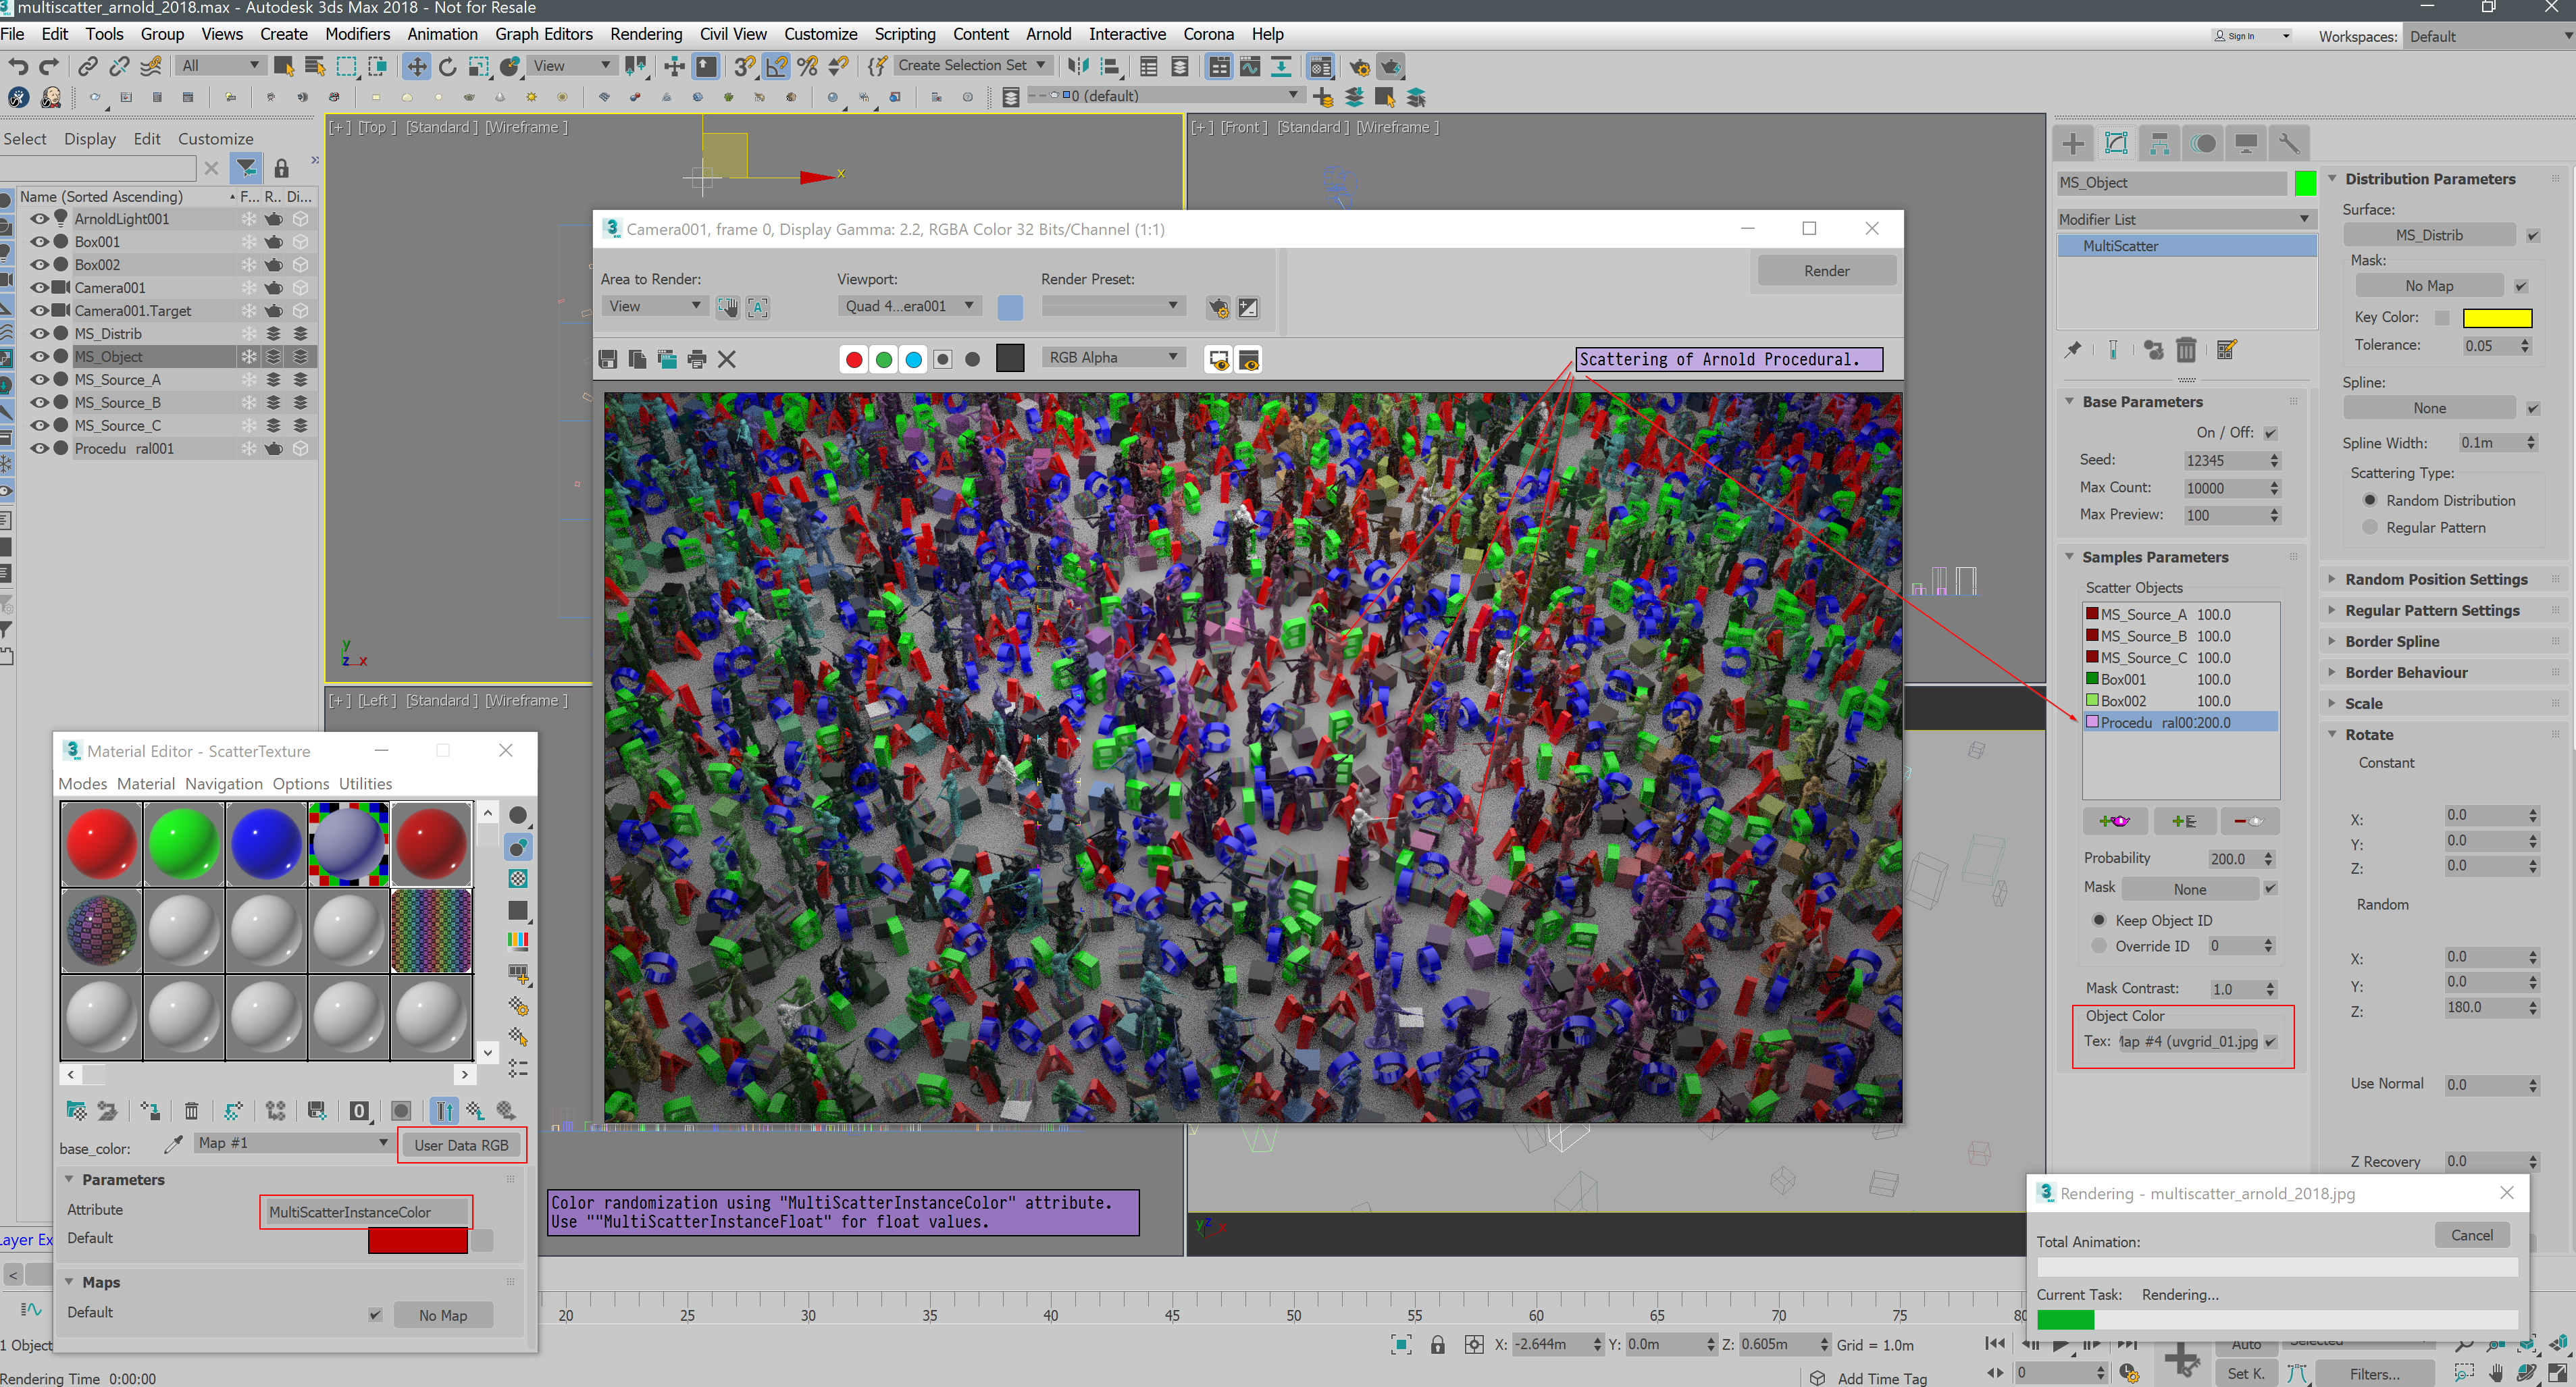Collapse the Samples Parameters rollout
Image resolution: width=2576 pixels, height=1387 pixels.
(x=2154, y=557)
